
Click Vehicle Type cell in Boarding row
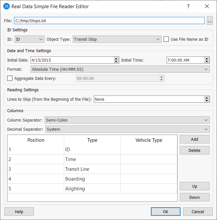coord(149,179)
